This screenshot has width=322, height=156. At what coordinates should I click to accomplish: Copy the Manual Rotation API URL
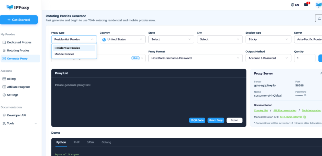click(305, 117)
